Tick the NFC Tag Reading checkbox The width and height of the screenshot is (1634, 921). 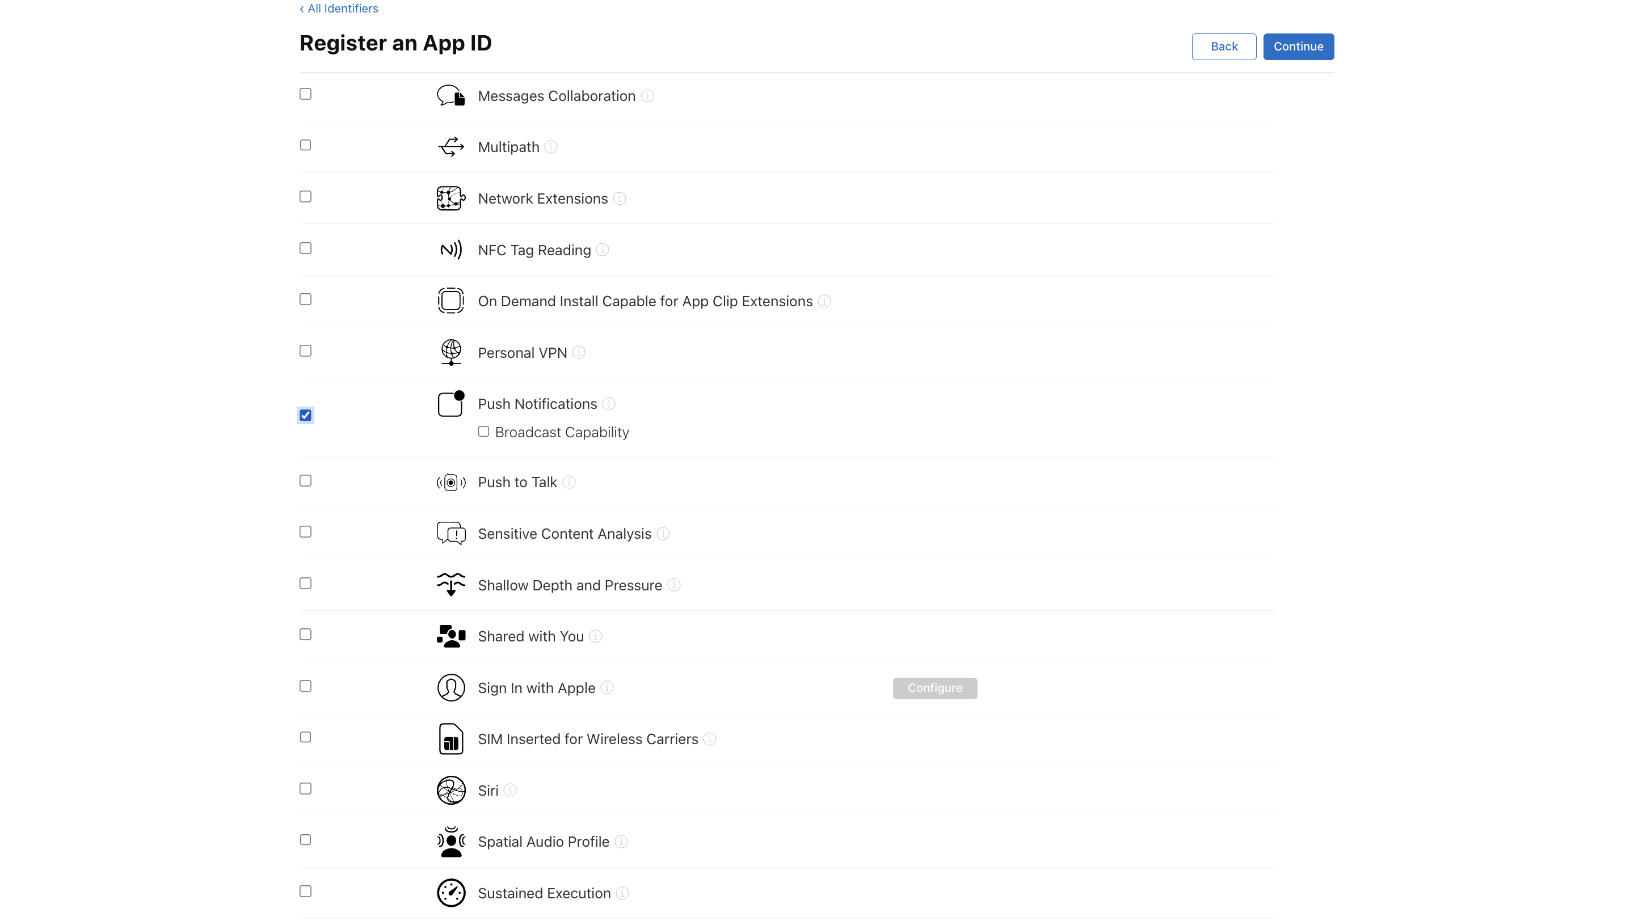pos(305,248)
